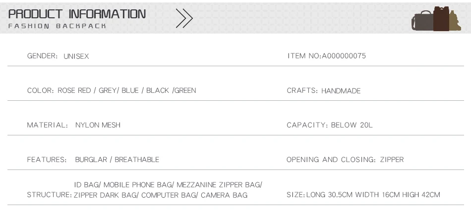The width and height of the screenshot is (471, 211).
Task: Click the STRUCTURE label
Action: (49, 195)
